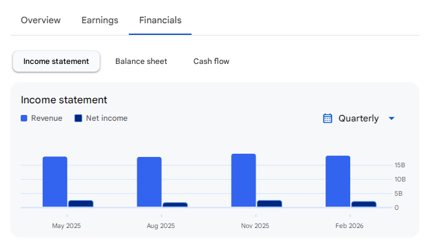Screen dimensions: 433x248
Task: Open the Earnings tab
Action: point(100,20)
